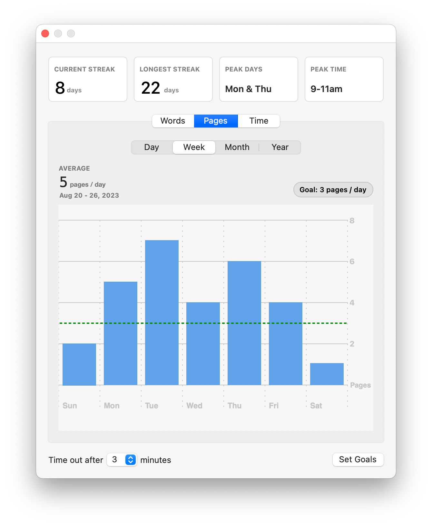Switch chart to Year view

(x=280, y=147)
